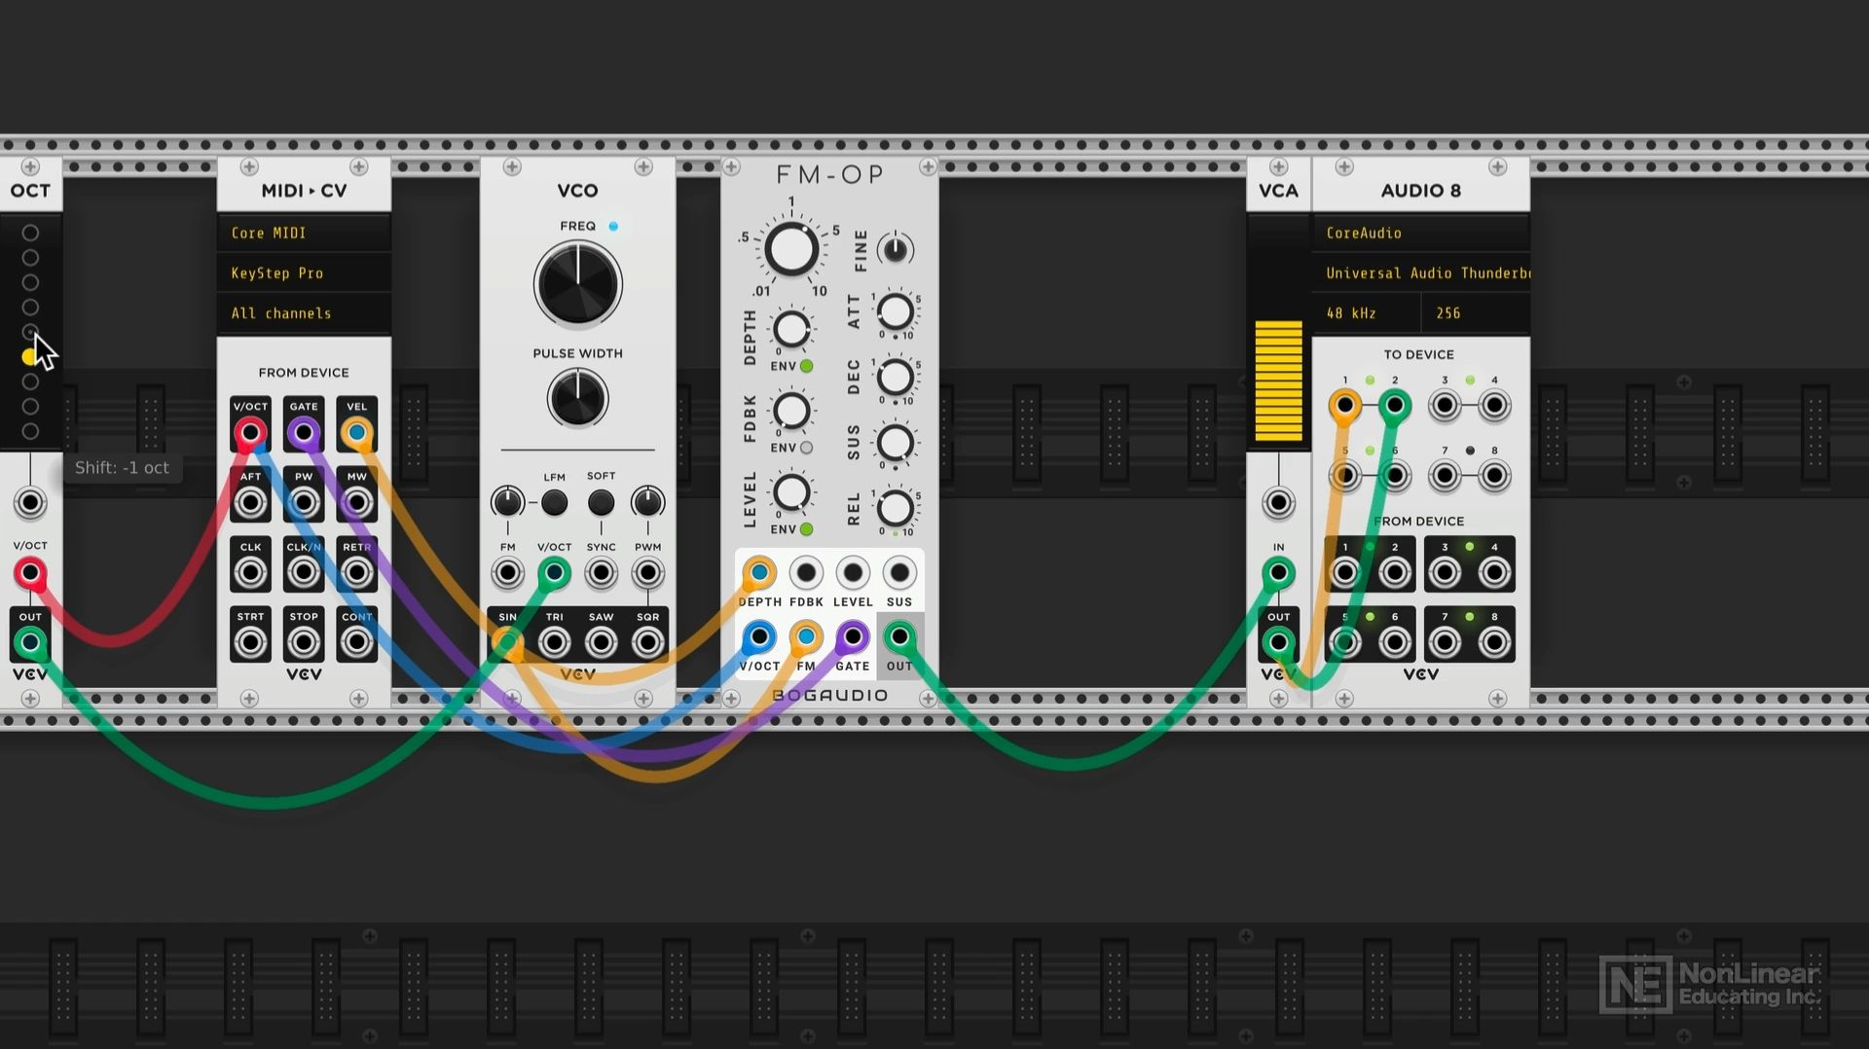1869x1049 pixels.
Task: Click the DEPTH CV input port on FM-OP
Action: coord(759,573)
